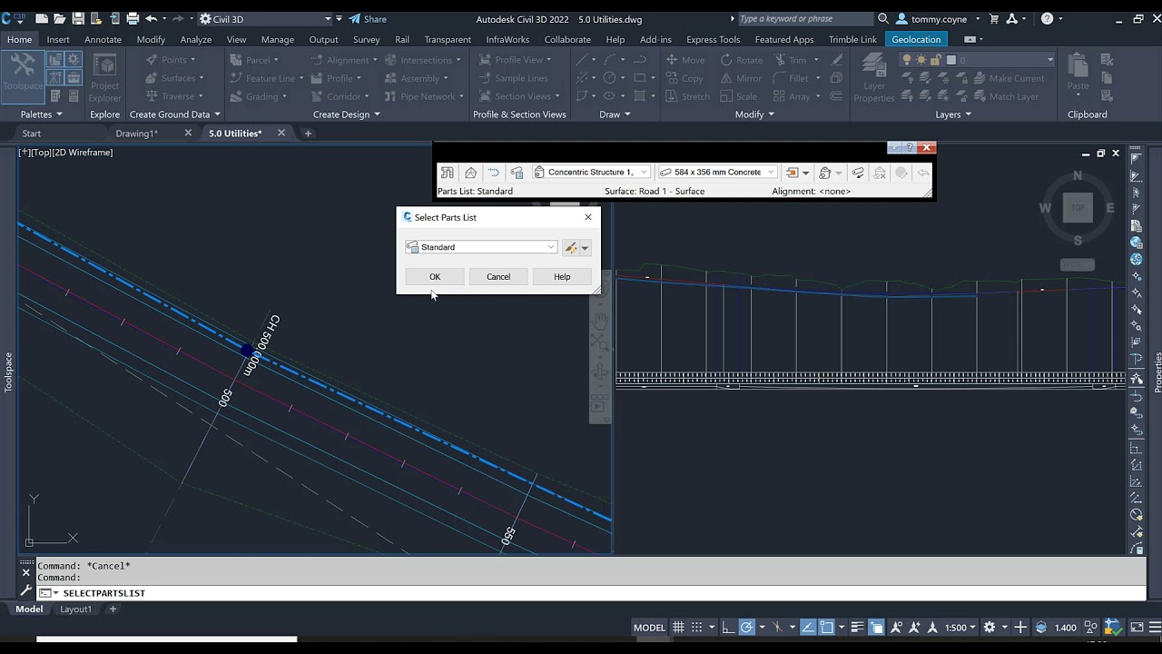Select the Rotate tool
Image resolution: width=1162 pixels, height=654 pixels.
coord(742,60)
